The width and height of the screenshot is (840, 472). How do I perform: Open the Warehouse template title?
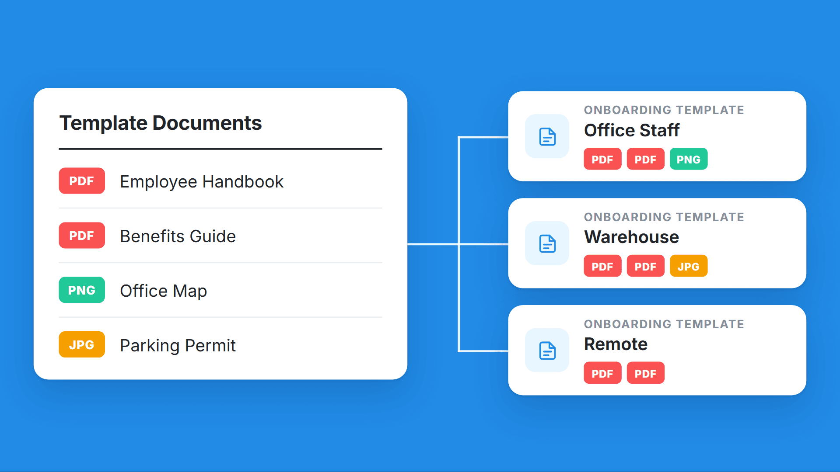coord(632,237)
